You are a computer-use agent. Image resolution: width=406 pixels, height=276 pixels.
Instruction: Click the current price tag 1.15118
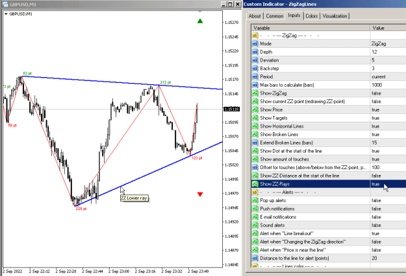click(231, 109)
